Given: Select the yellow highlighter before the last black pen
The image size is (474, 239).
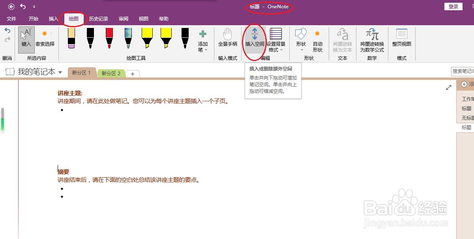Looking at the screenshot, I should [x=166, y=38].
